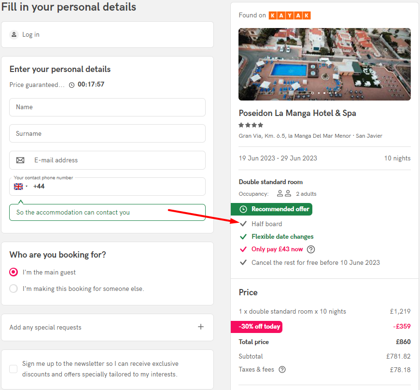Click the help icon beside Taxes & fees
Viewport: 420px width, 390px height.
[x=282, y=370]
